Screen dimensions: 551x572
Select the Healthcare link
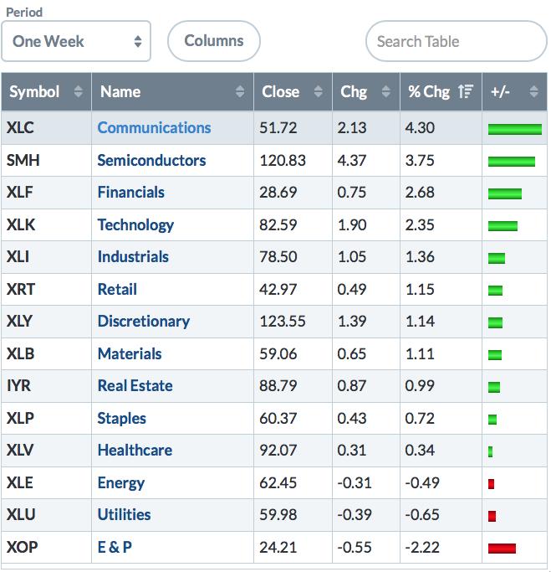pos(135,451)
